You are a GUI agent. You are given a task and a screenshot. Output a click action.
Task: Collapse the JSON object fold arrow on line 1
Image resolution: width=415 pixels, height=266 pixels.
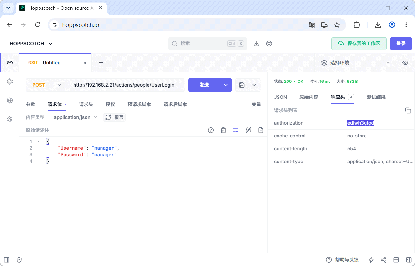(x=38, y=141)
